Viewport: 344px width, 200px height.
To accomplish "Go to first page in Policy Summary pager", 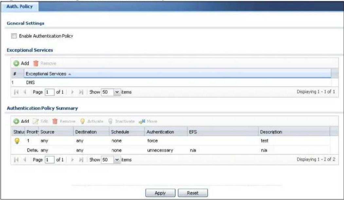I will pyautogui.click(x=16, y=160).
